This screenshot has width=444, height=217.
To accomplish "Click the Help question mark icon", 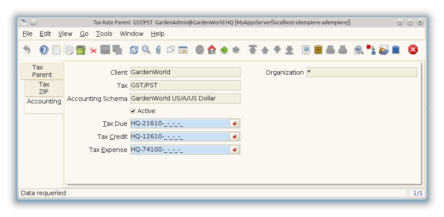I will tap(44, 50).
